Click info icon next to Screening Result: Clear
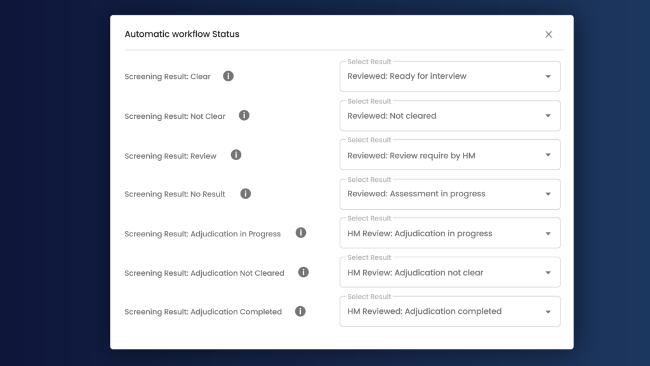 click(229, 76)
